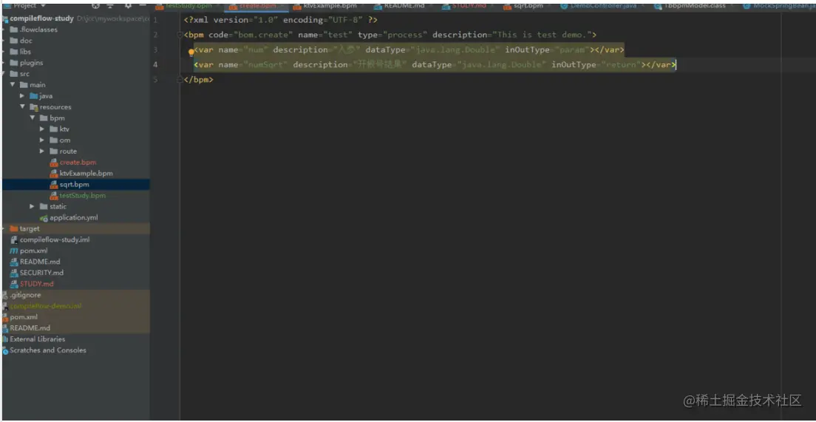Screen dimensions: 816x422
Task: Click the libs folder icon
Action: pos(14,52)
